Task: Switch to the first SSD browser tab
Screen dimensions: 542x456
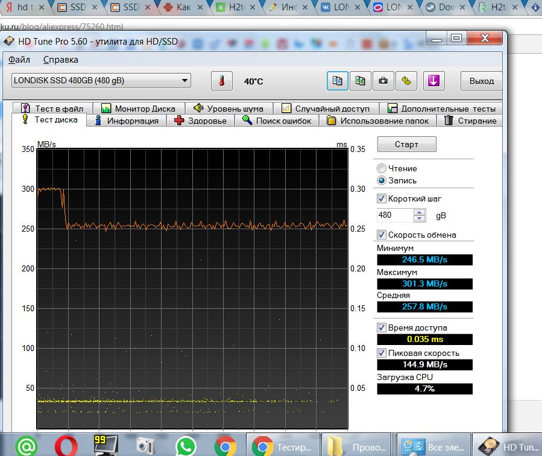Action: tap(77, 7)
